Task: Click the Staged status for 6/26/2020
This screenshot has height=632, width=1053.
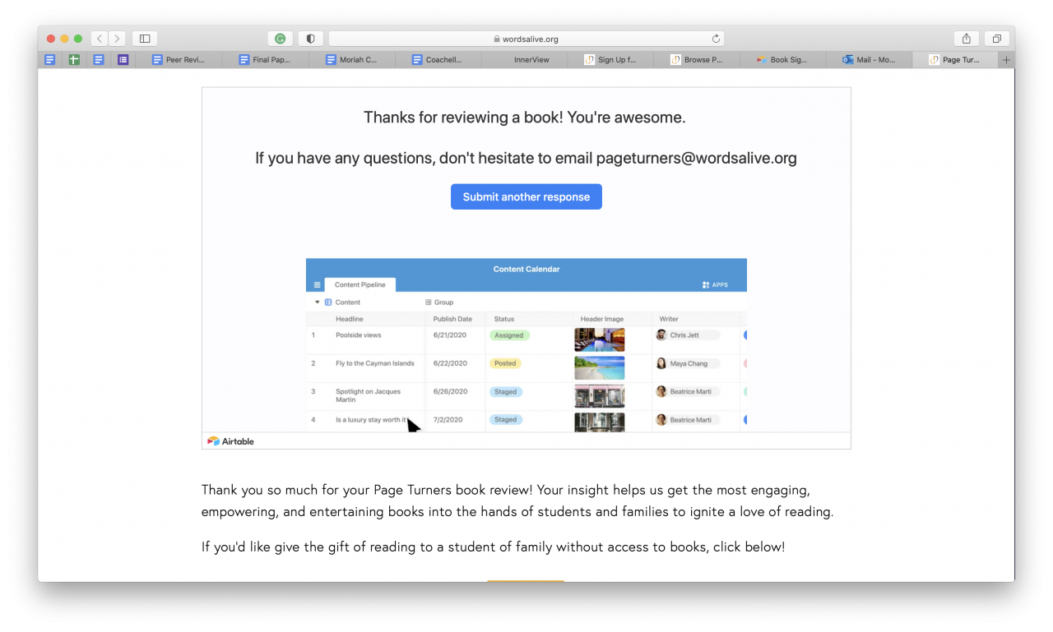Action: click(506, 391)
